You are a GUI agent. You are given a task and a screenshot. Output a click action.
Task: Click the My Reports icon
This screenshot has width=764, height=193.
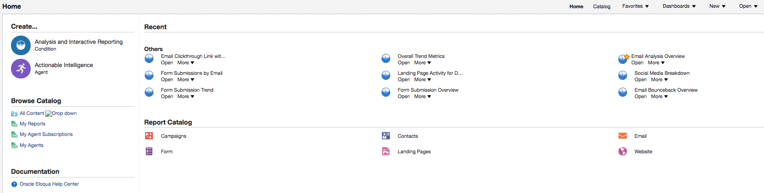pos(14,124)
